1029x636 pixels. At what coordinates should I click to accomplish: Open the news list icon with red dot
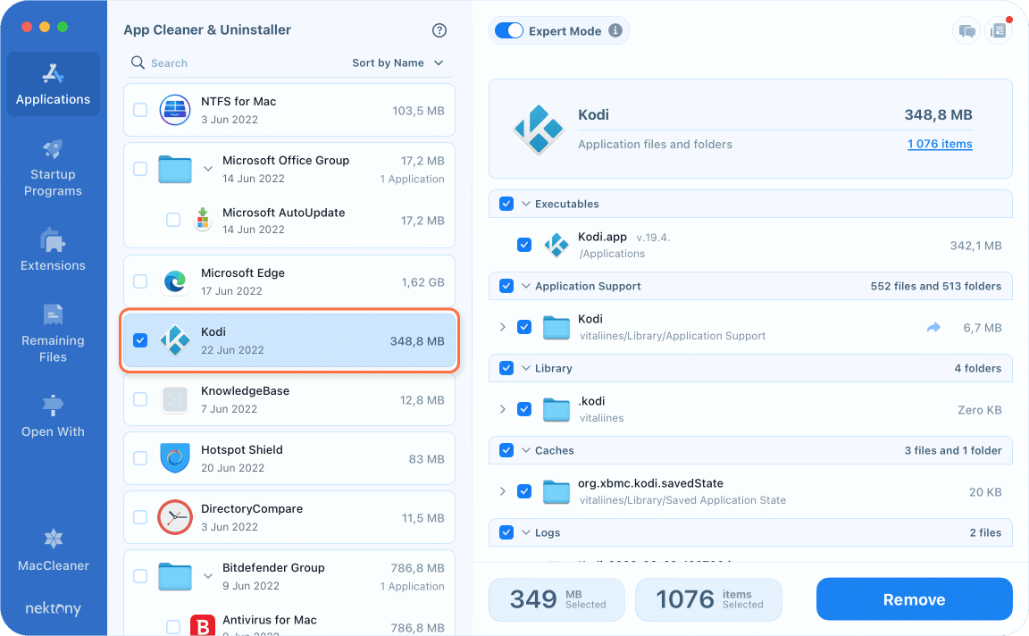click(x=998, y=31)
